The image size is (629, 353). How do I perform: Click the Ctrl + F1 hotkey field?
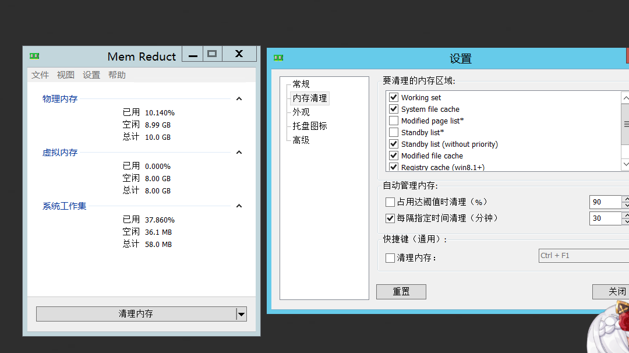tap(584, 256)
